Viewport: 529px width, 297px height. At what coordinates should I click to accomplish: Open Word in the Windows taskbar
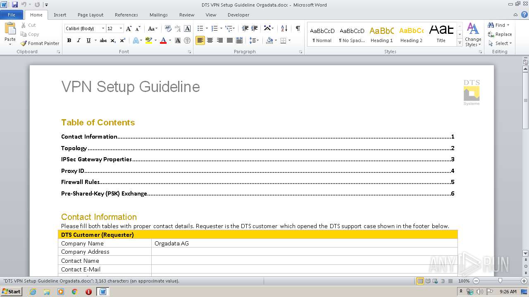[x=103, y=291]
